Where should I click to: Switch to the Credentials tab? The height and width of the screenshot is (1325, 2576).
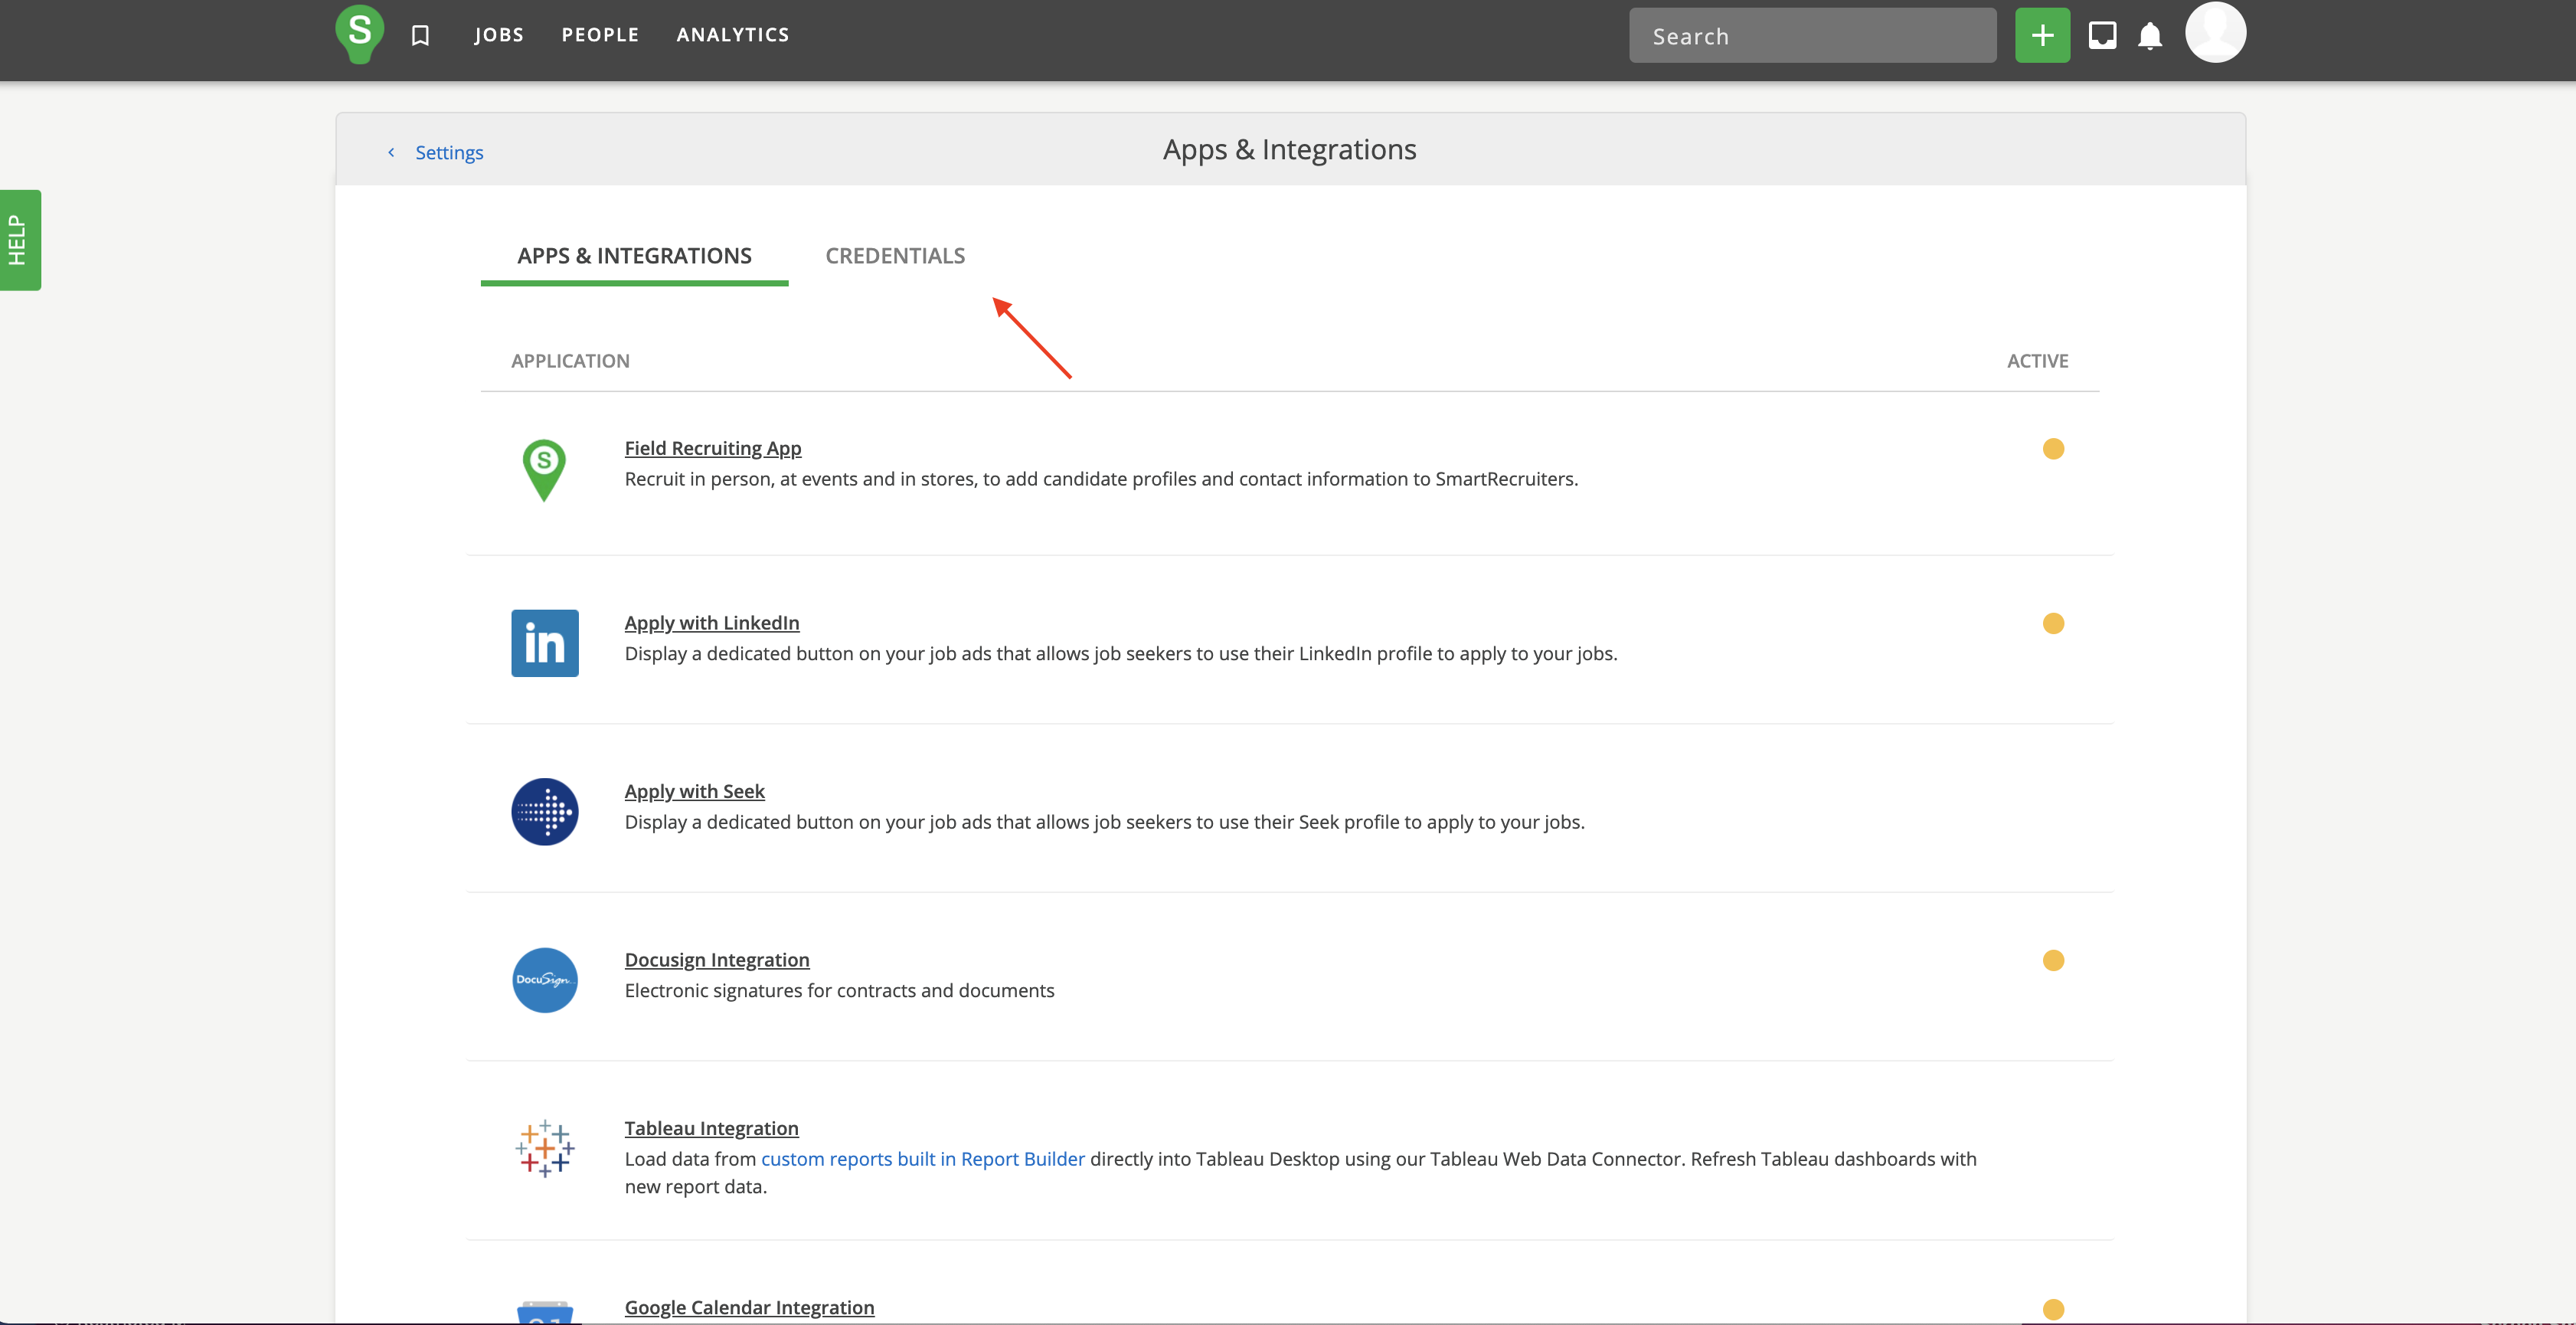click(x=895, y=256)
